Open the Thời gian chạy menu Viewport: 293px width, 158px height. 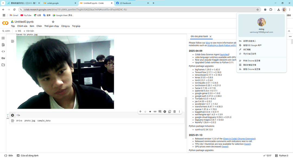pyautogui.click(x=51, y=26)
